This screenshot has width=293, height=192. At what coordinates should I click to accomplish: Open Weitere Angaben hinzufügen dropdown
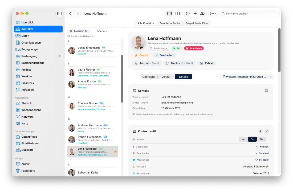click(x=247, y=77)
